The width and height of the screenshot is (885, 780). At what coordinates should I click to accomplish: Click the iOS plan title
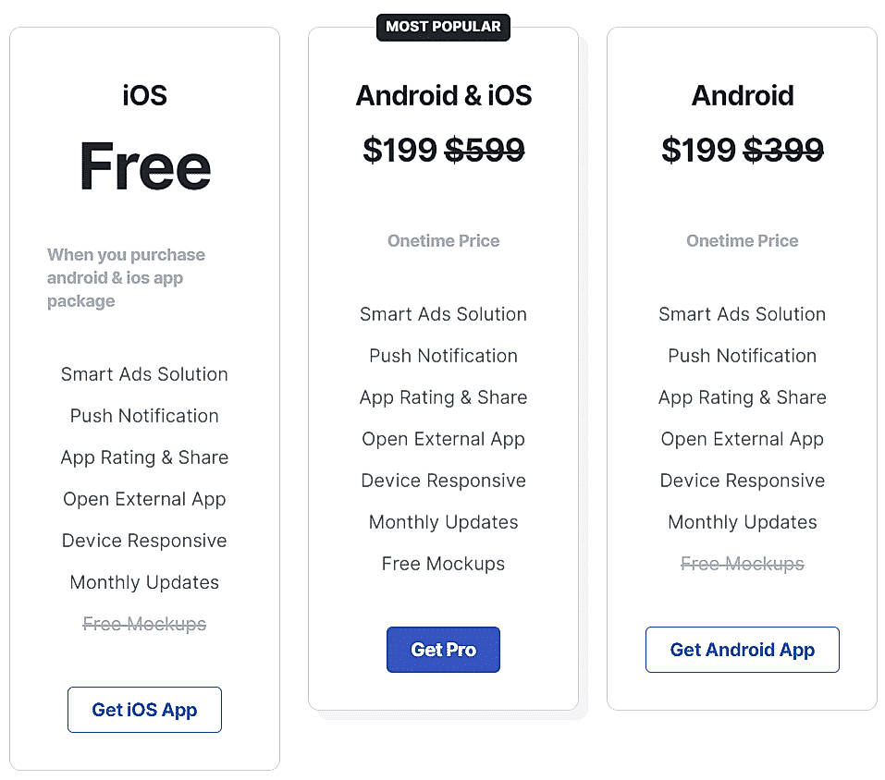144,95
